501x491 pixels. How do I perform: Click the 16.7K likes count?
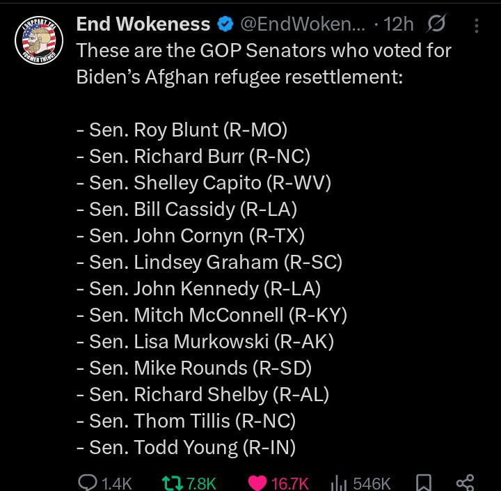(290, 483)
